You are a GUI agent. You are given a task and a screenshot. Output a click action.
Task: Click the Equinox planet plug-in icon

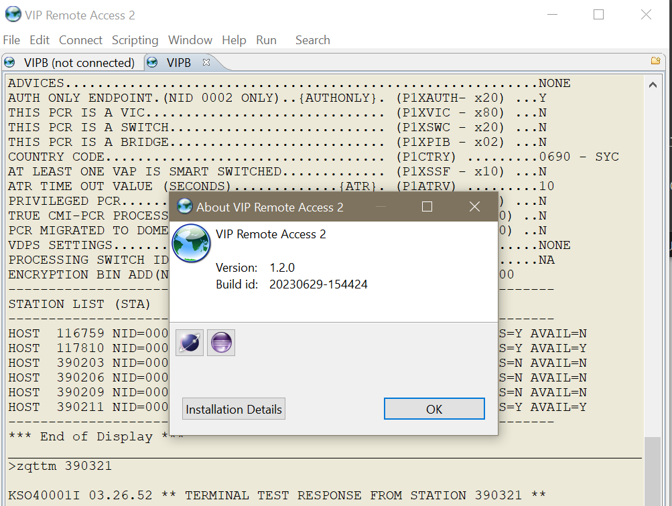(190, 343)
